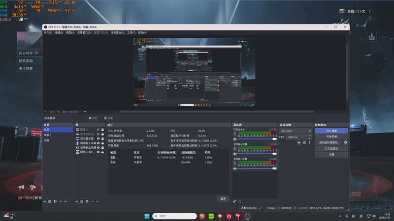Unlock the 图像 2 source lock icon

(x=102, y=130)
